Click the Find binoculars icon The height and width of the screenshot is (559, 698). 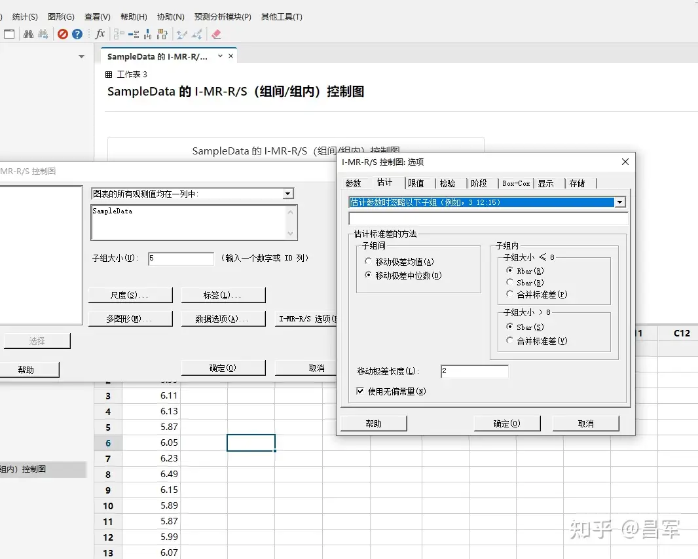[x=29, y=34]
